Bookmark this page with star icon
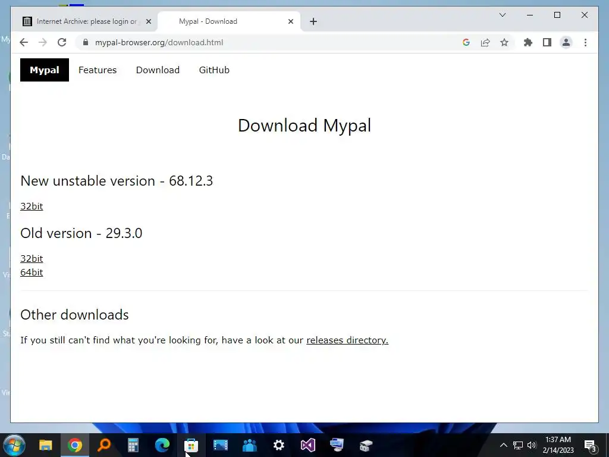 504,42
